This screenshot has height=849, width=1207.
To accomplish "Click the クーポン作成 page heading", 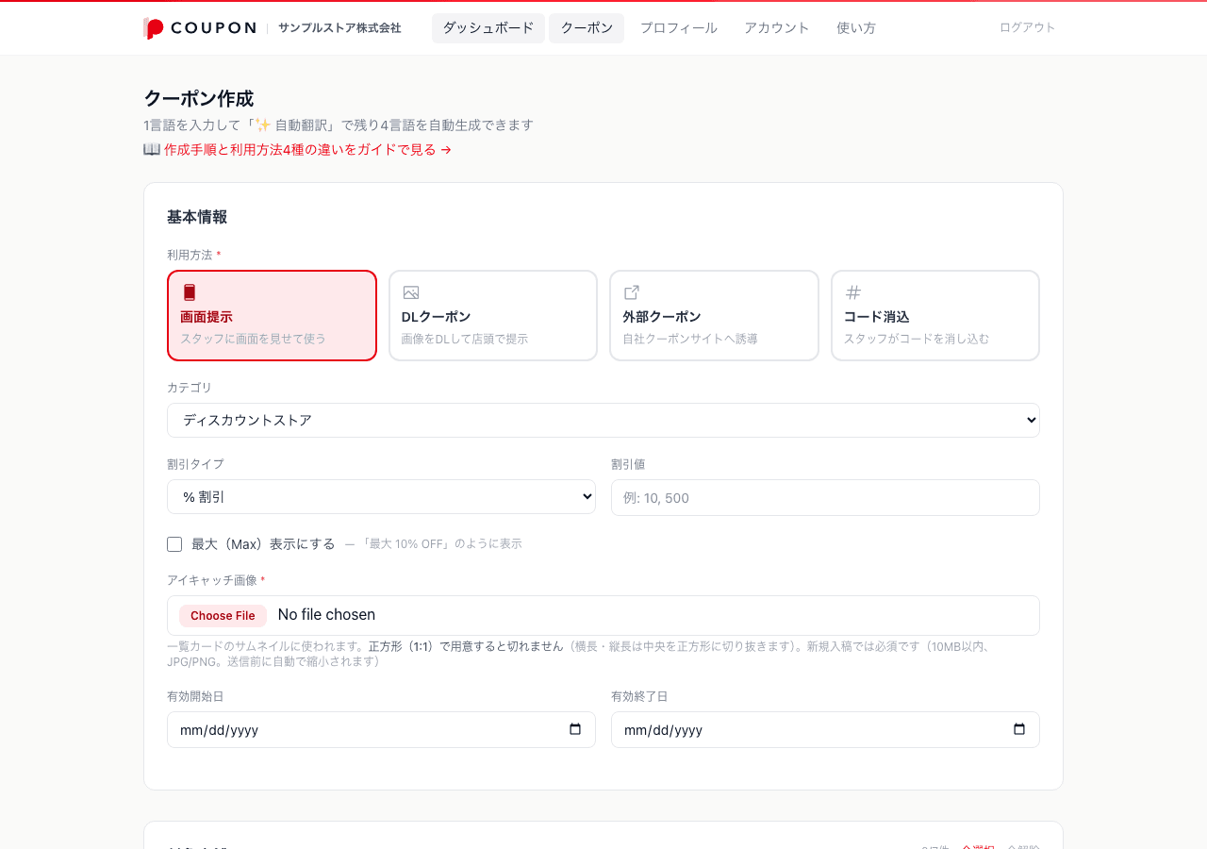I will 198,98.
